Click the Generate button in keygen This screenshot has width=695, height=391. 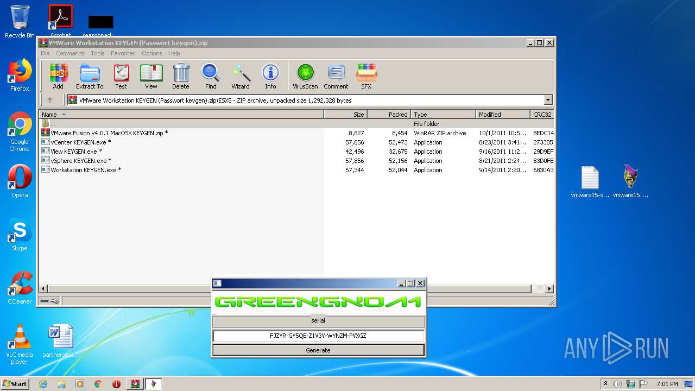pos(318,350)
